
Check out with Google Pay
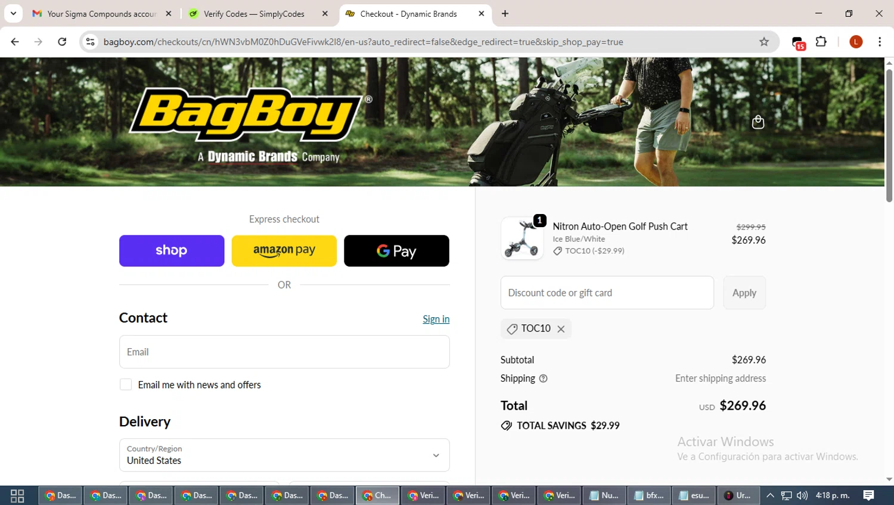coord(396,250)
